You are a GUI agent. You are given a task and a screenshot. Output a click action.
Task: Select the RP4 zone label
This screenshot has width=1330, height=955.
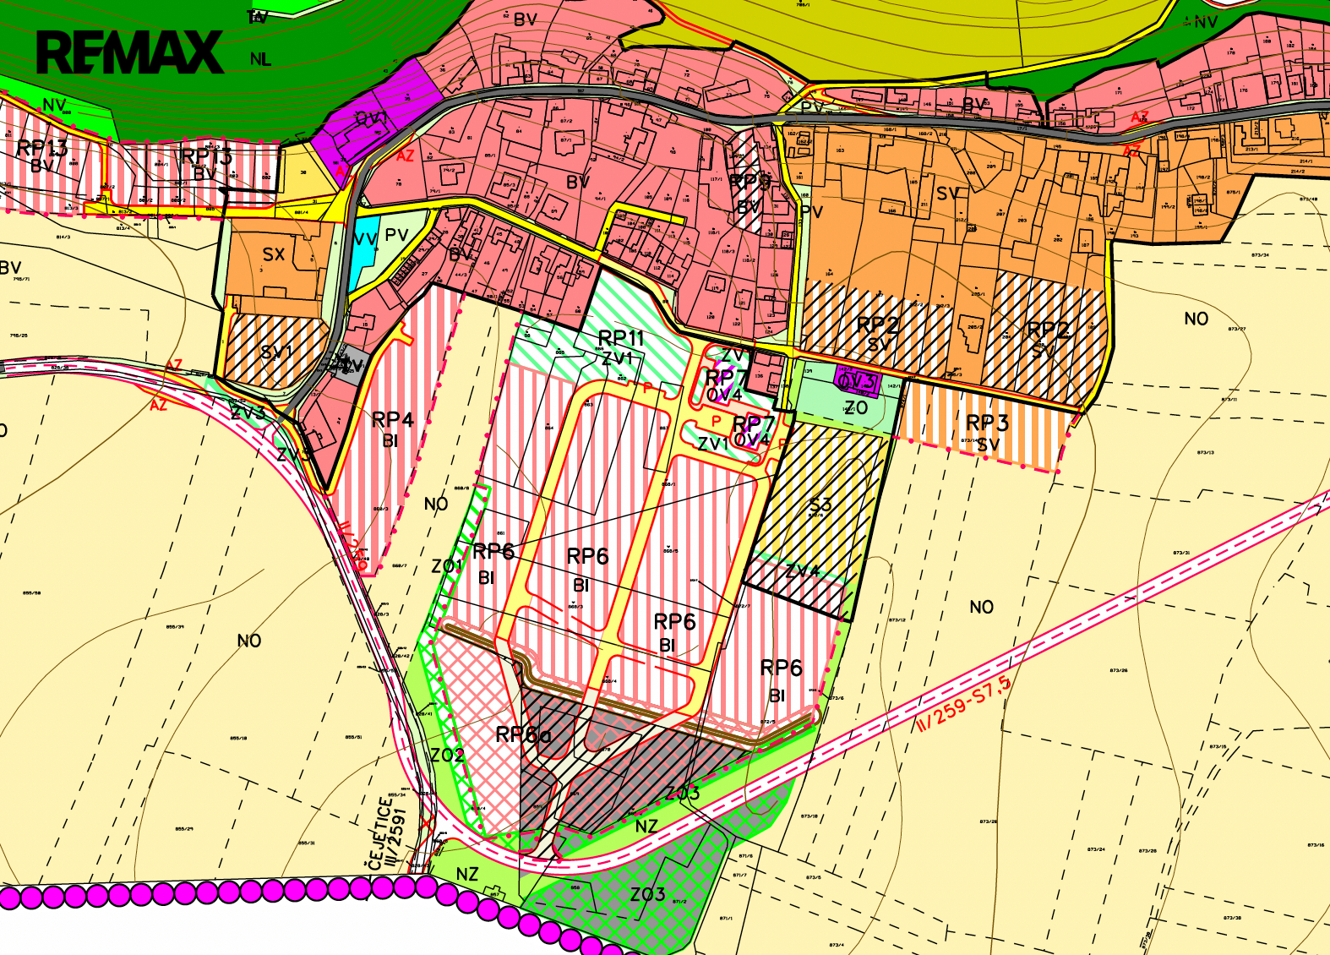(x=392, y=420)
